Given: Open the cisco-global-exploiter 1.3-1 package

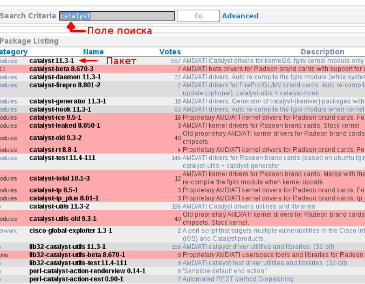Looking at the screenshot, I should click(x=71, y=231).
